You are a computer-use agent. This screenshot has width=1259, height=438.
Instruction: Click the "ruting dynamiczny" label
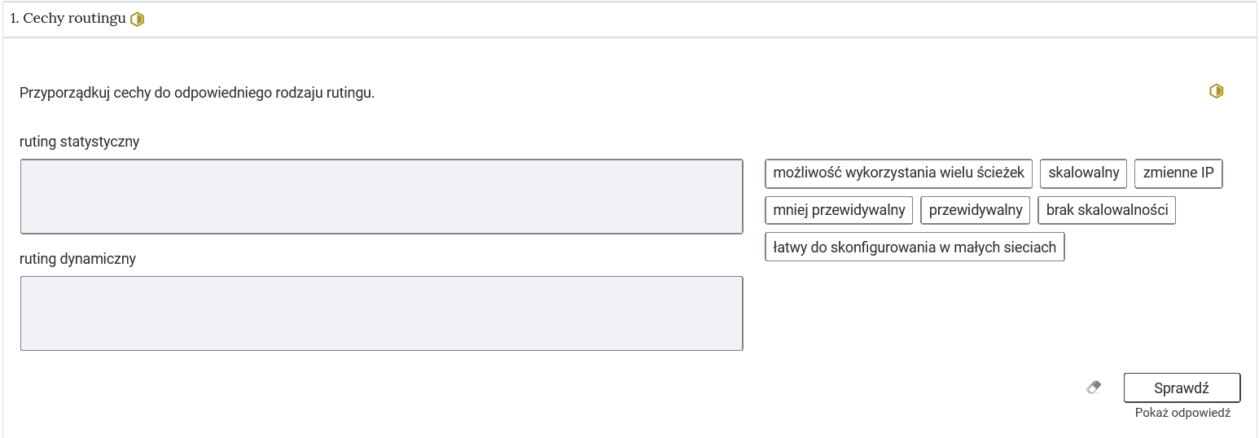pyautogui.click(x=78, y=259)
